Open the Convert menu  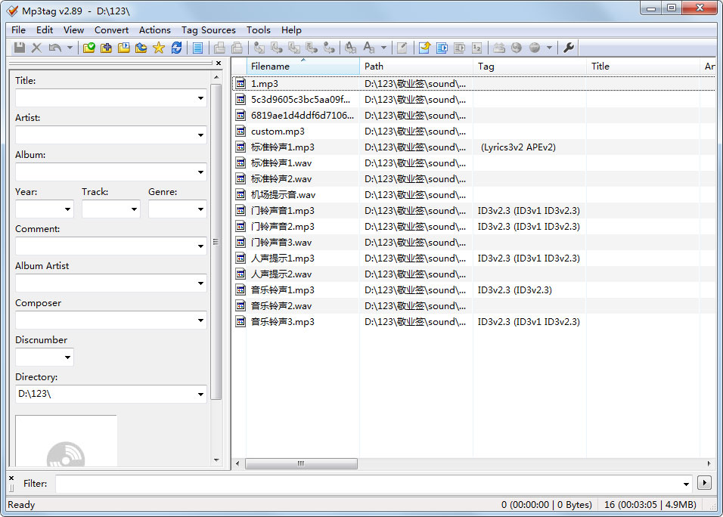pyautogui.click(x=112, y=30)
